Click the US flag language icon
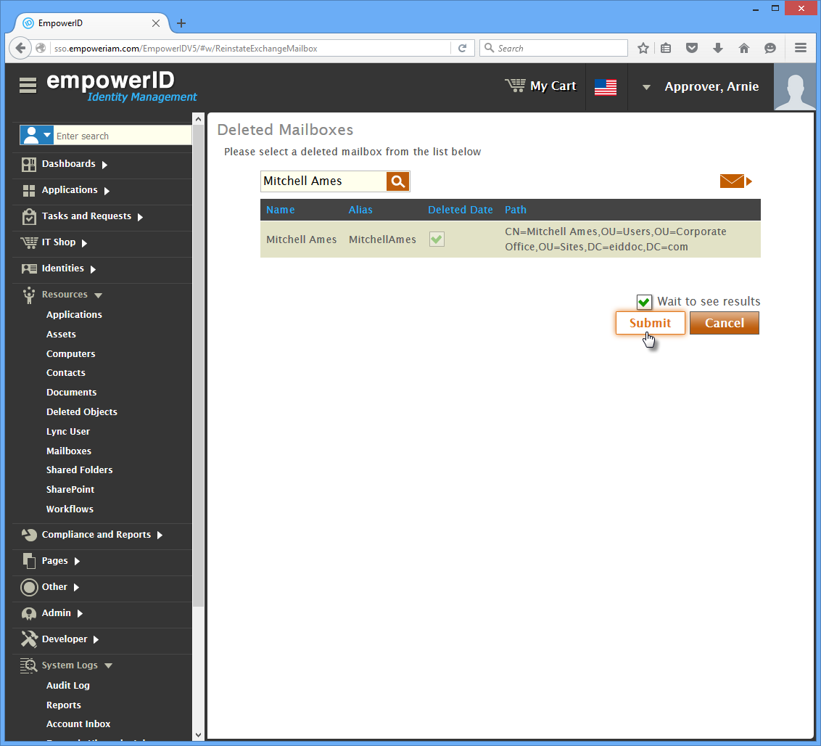The width and height of the screenshot is (821, 746). coord(605,87)
